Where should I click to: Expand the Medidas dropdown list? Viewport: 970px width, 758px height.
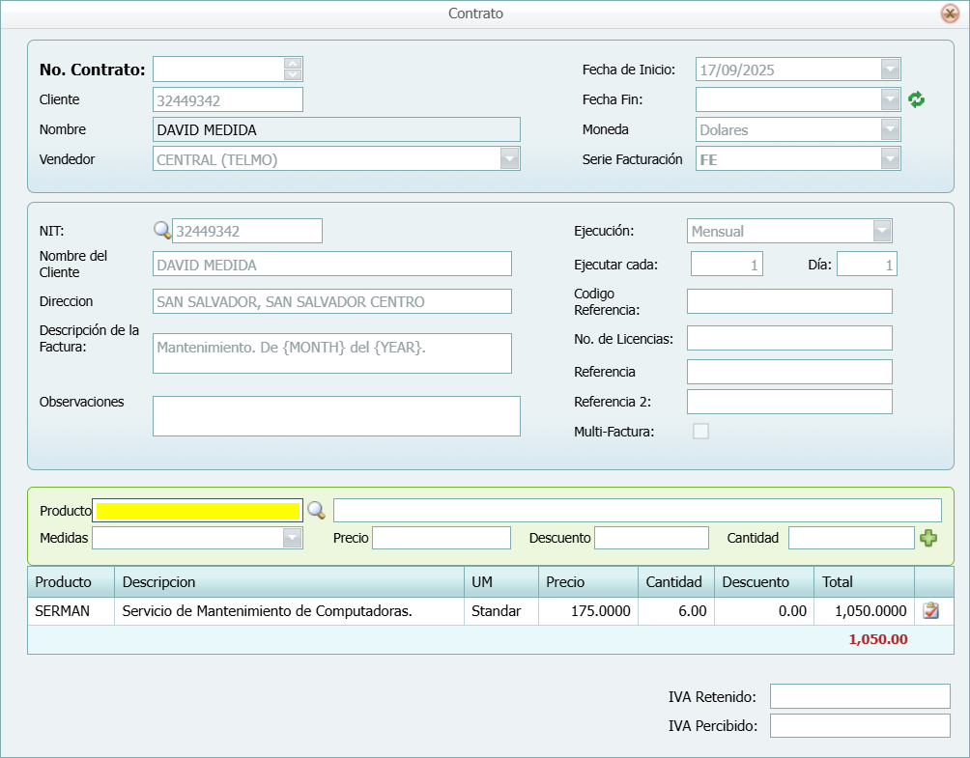click(292, 538)
